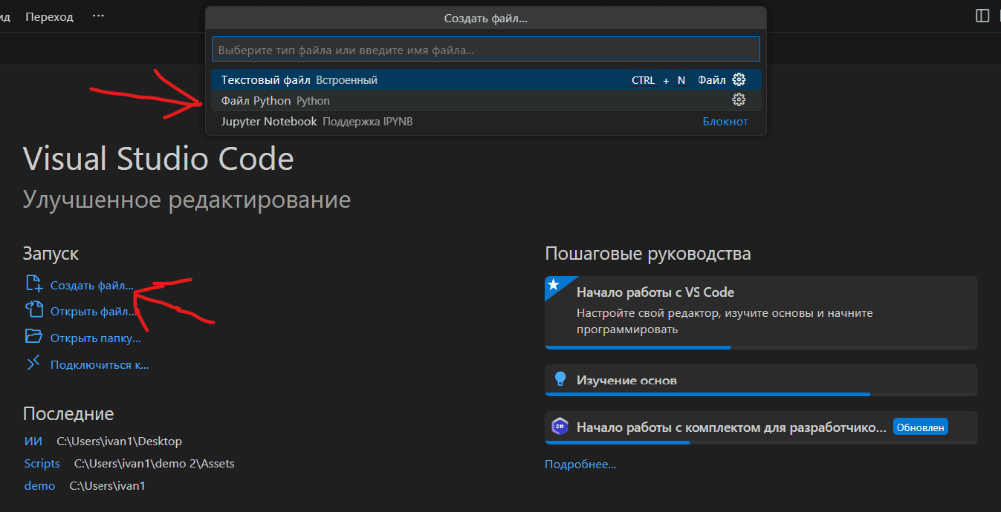Click the Последние heading

coord(68,414)
